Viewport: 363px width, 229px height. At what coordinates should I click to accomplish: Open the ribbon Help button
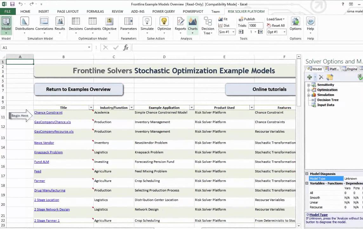click(x=310, y=25)
